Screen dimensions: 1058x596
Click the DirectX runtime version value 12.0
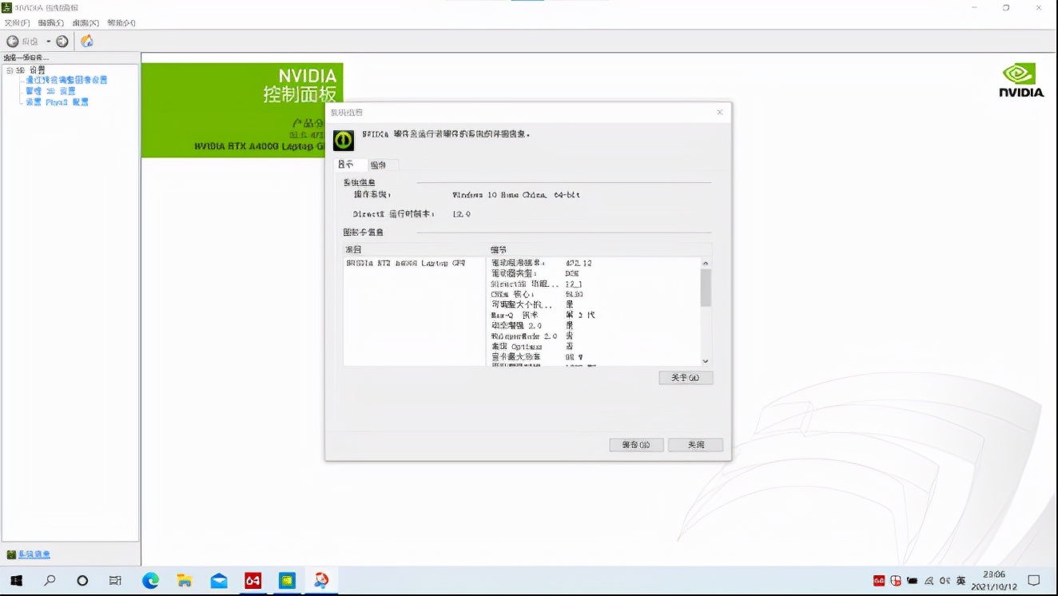pyautogui.click(x=462, y=214)
